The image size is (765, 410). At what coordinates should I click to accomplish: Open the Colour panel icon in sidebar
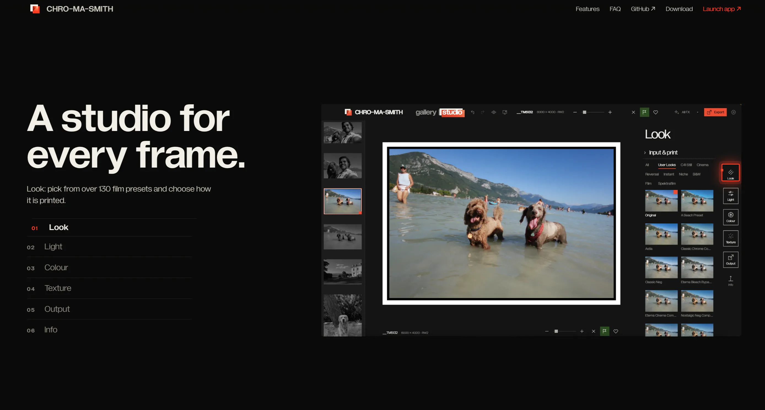(731, 217)
